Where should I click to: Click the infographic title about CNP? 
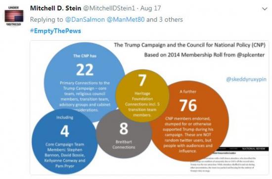coord(189,45)
